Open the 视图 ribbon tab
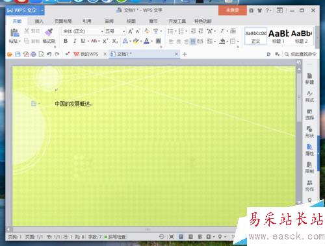This screenshot has height=246, width=325. click(131, 21)
